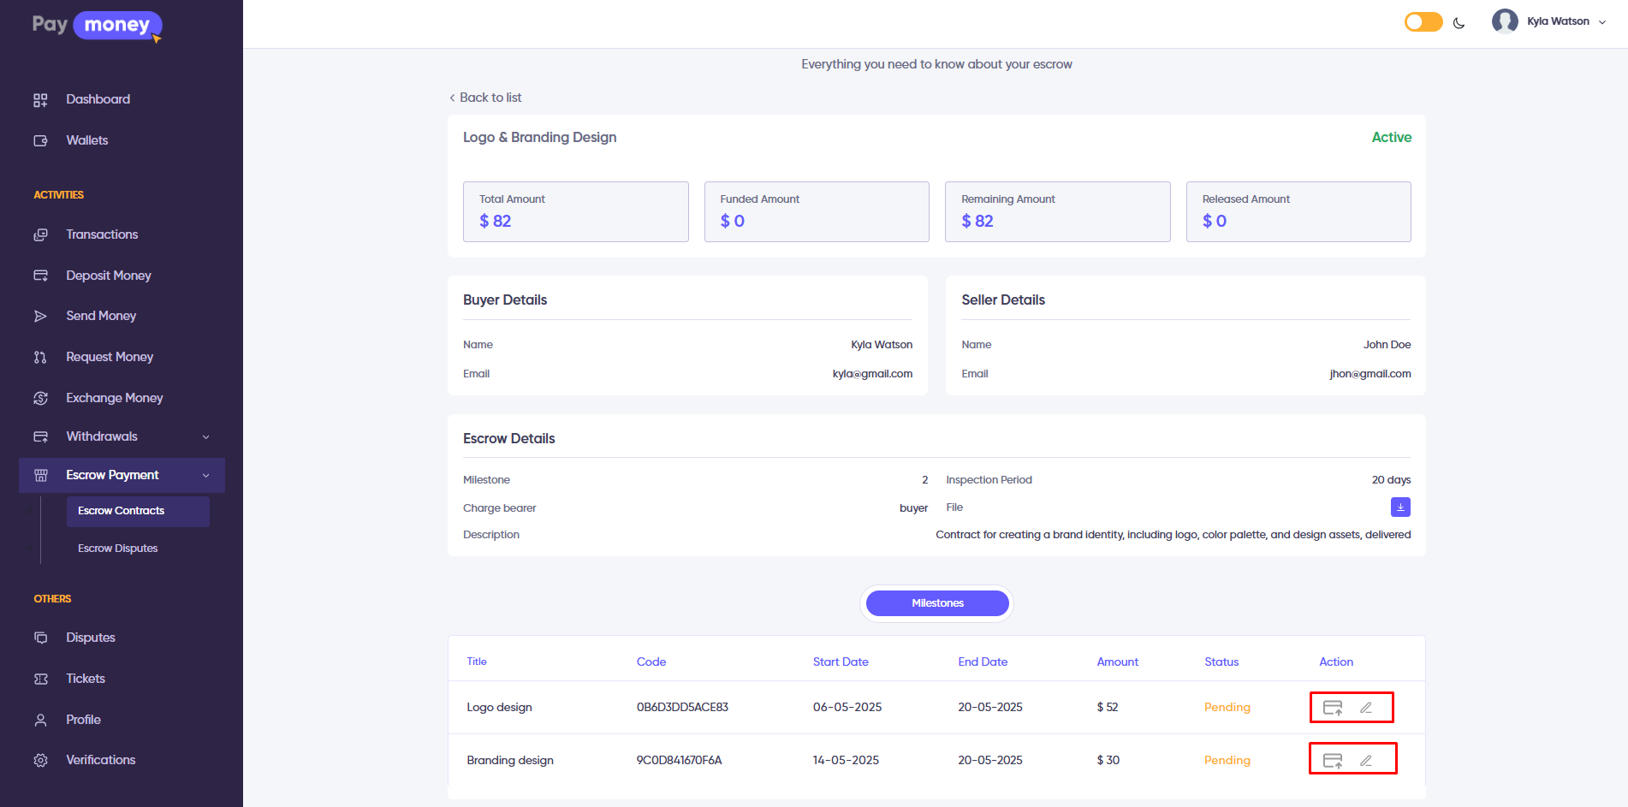This screenshot has height=807, width=1628.
Task: Click the Milestones tab button
Action: point(937,603)
